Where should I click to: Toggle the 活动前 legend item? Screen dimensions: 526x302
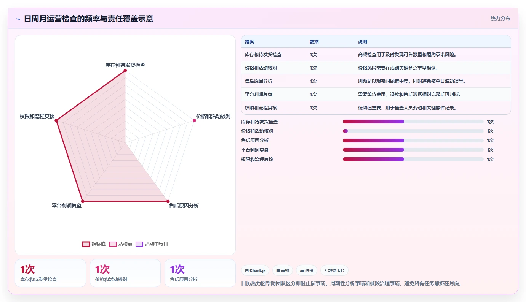[120, 244]
